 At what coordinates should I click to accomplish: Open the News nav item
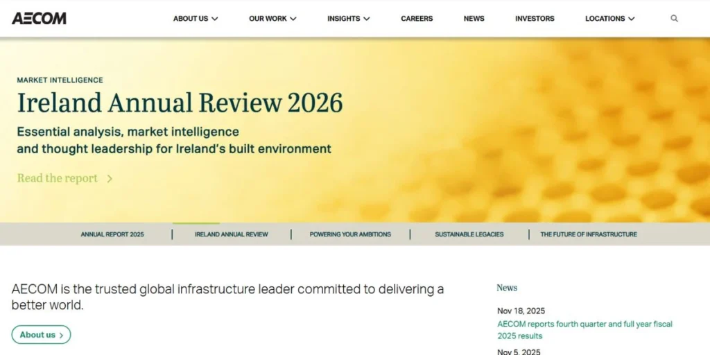pyautogui.click(x=474, y=19)
